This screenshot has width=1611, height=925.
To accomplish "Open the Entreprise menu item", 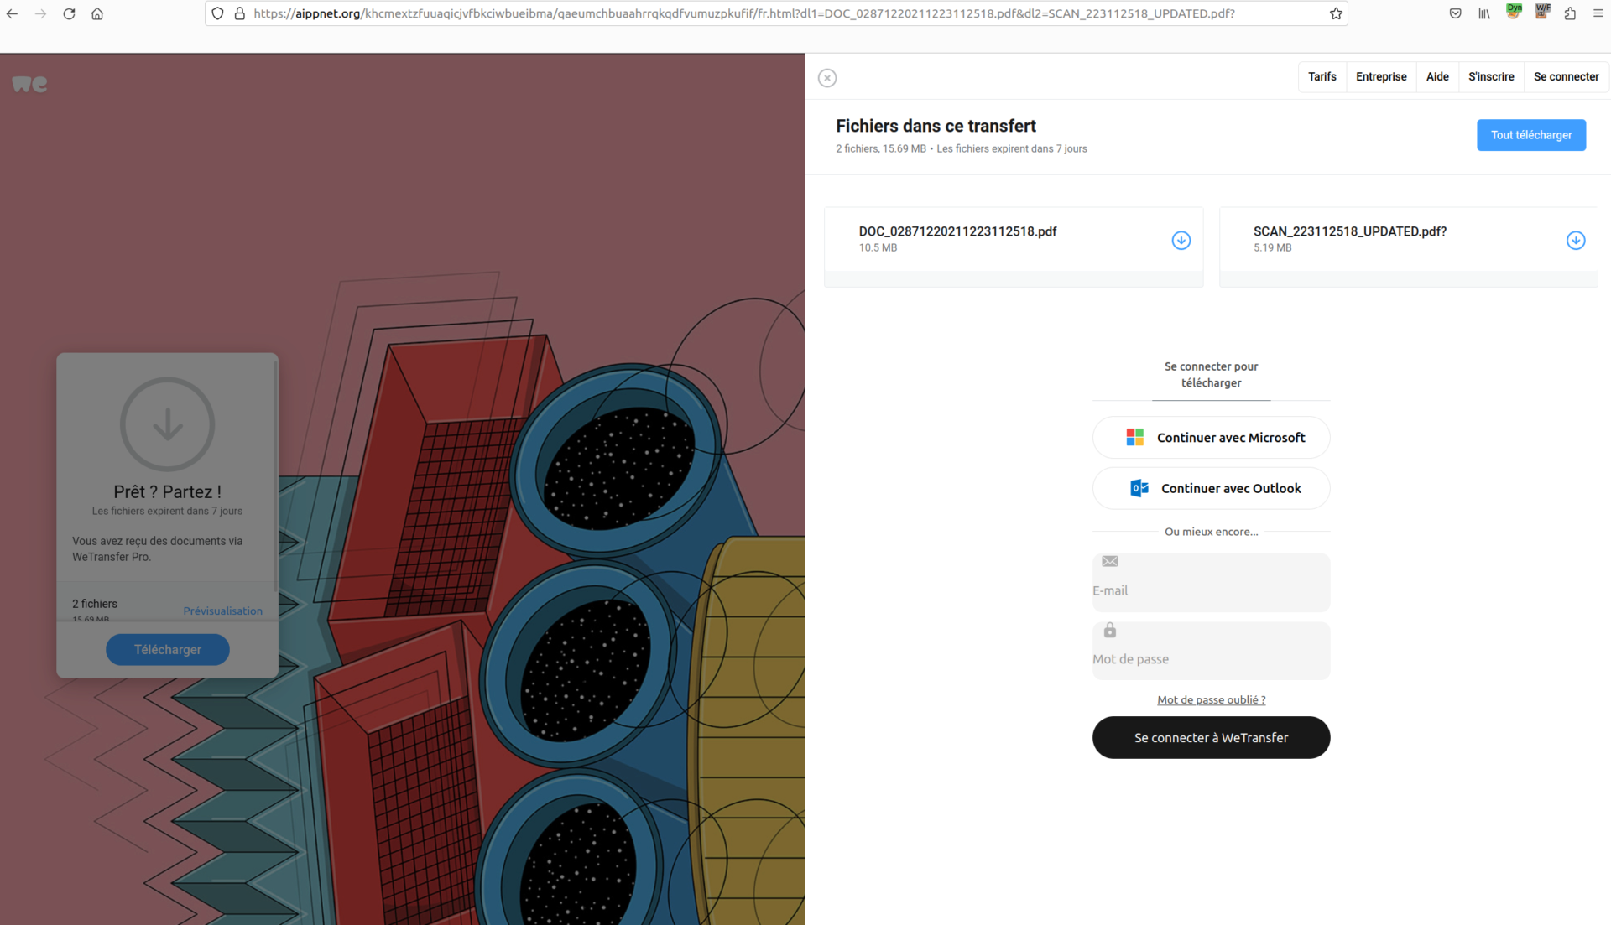I will point(1381,76).
